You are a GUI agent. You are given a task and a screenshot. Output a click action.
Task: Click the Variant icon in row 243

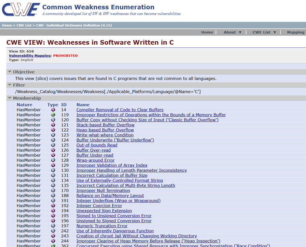pos(53,236)
